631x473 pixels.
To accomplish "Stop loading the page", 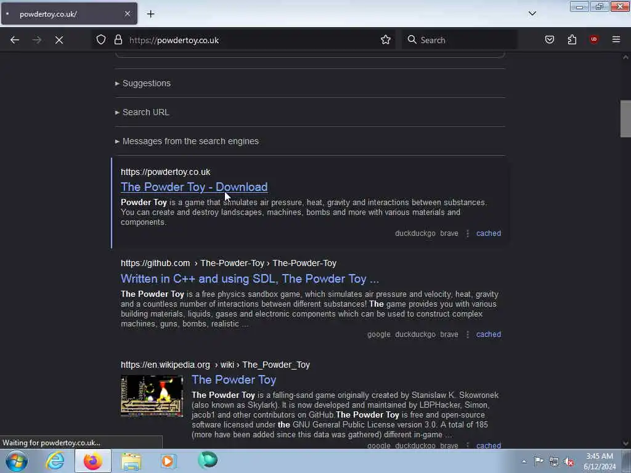I will click(59, 40).
